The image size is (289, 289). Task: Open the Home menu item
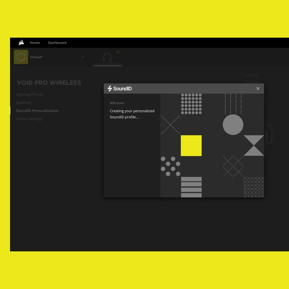[35, 43]
